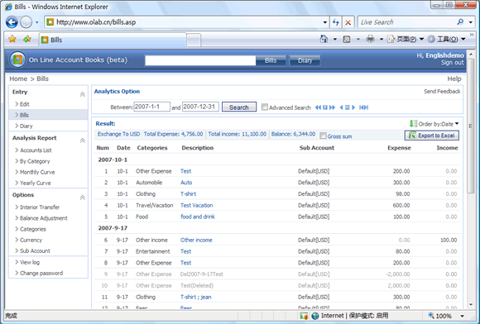Open the Send Feedback link

tap(442, 92)
